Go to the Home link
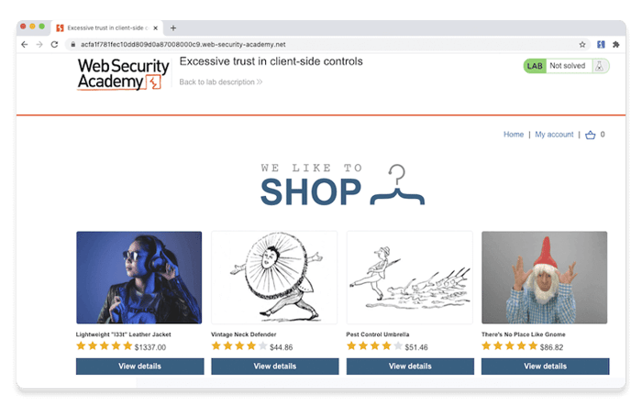The width and height of the screenshot is (642, 415). tap(514, 135)
